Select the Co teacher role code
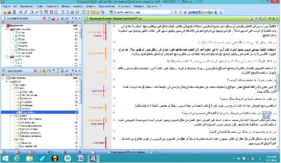 click(29, 146)
